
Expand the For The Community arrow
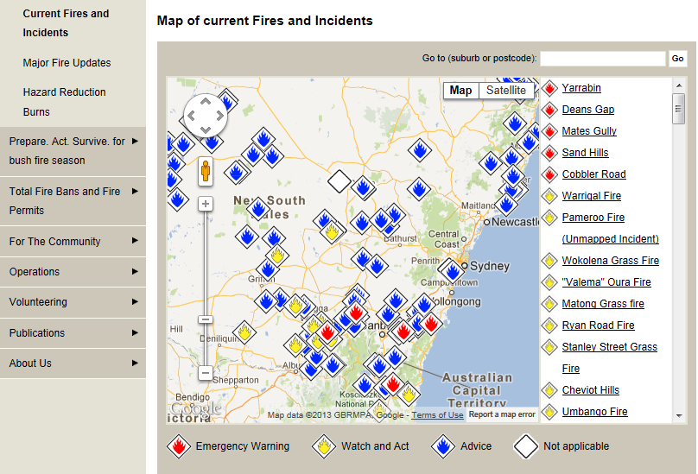pos(135,241)
